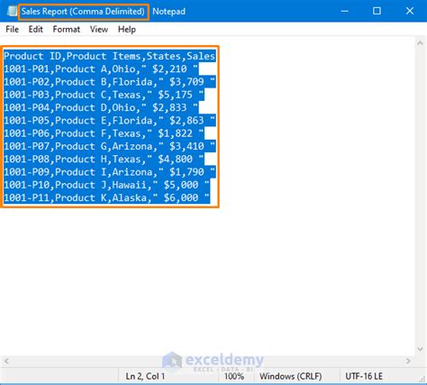
Task: Click the line starting with 1001-P11
Action: pos(107,198)
